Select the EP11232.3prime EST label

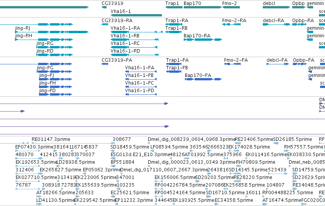pos(134,200)
